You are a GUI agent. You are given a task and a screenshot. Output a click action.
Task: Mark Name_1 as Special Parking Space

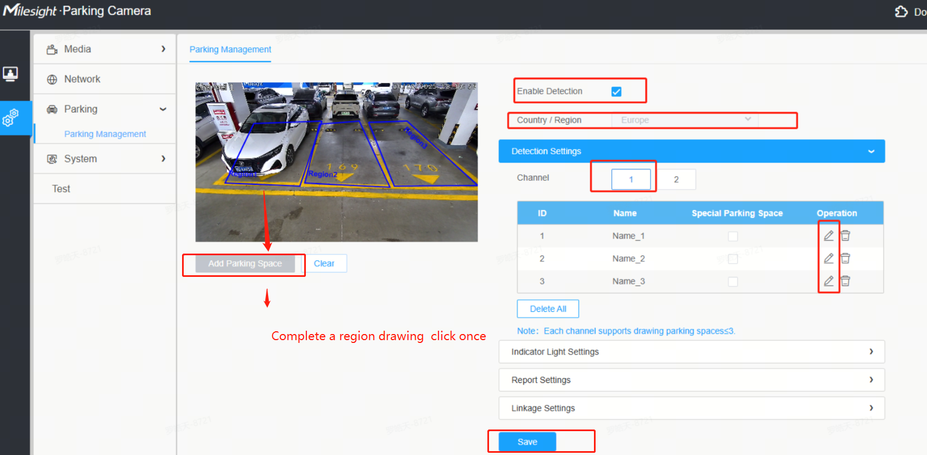[x=733, y=236]
